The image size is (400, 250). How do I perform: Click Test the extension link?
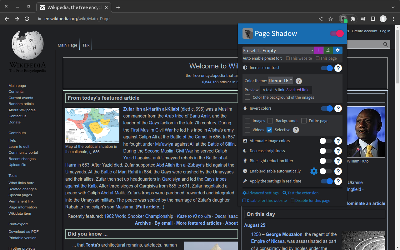tap(301, 193)
